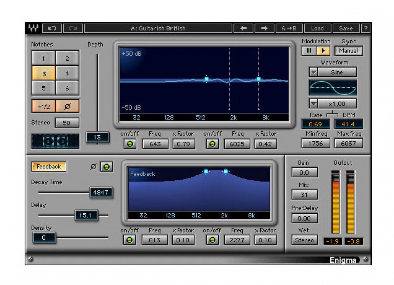Click the Gain field showing 0.0
The width and height of the screenshot is (394, 285).
(304, 172)
